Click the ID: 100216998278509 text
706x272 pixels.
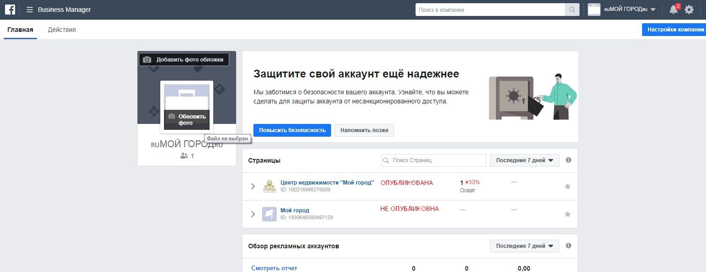(306, 190)
